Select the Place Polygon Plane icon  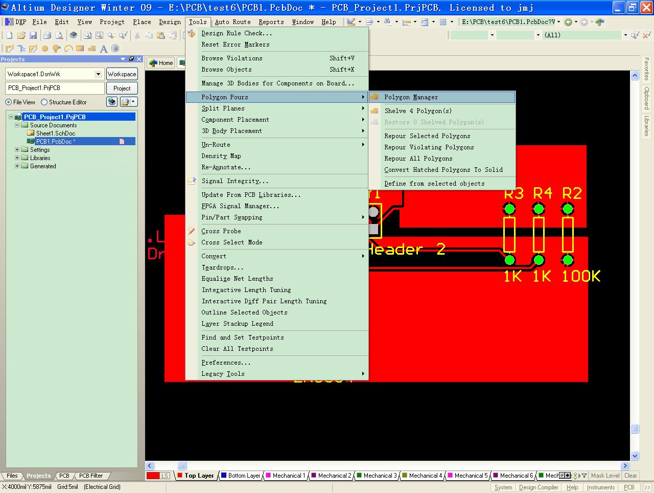(x=92, y=49)
